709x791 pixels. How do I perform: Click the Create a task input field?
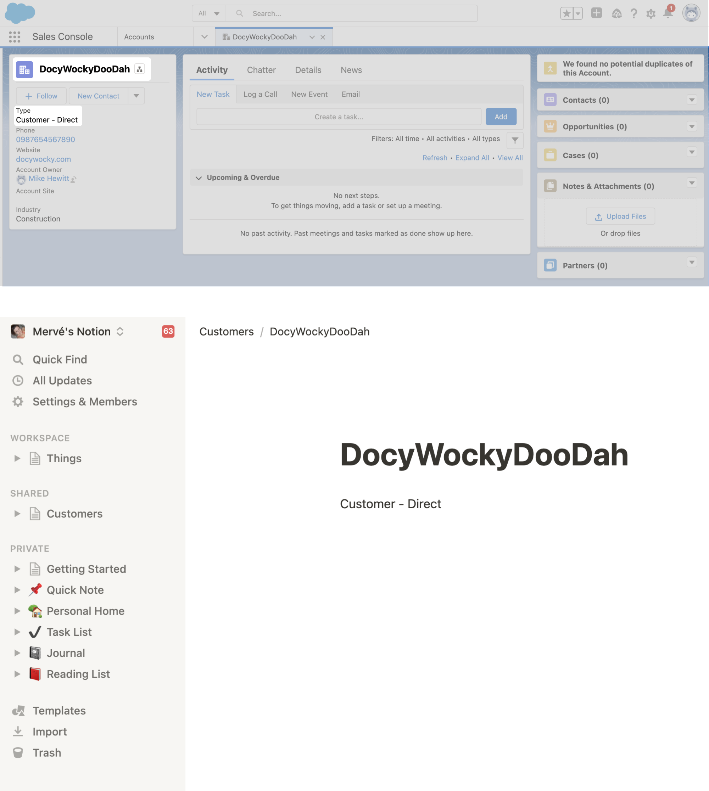(339, 117)
